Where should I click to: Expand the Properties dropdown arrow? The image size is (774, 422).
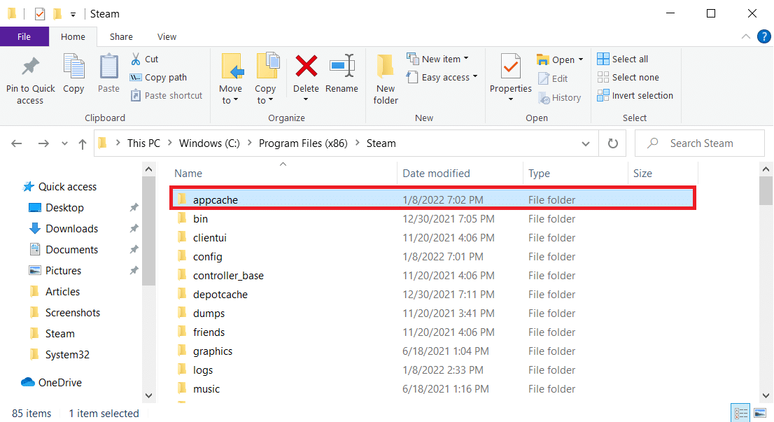pyautogui.click(x=510, y=99)
